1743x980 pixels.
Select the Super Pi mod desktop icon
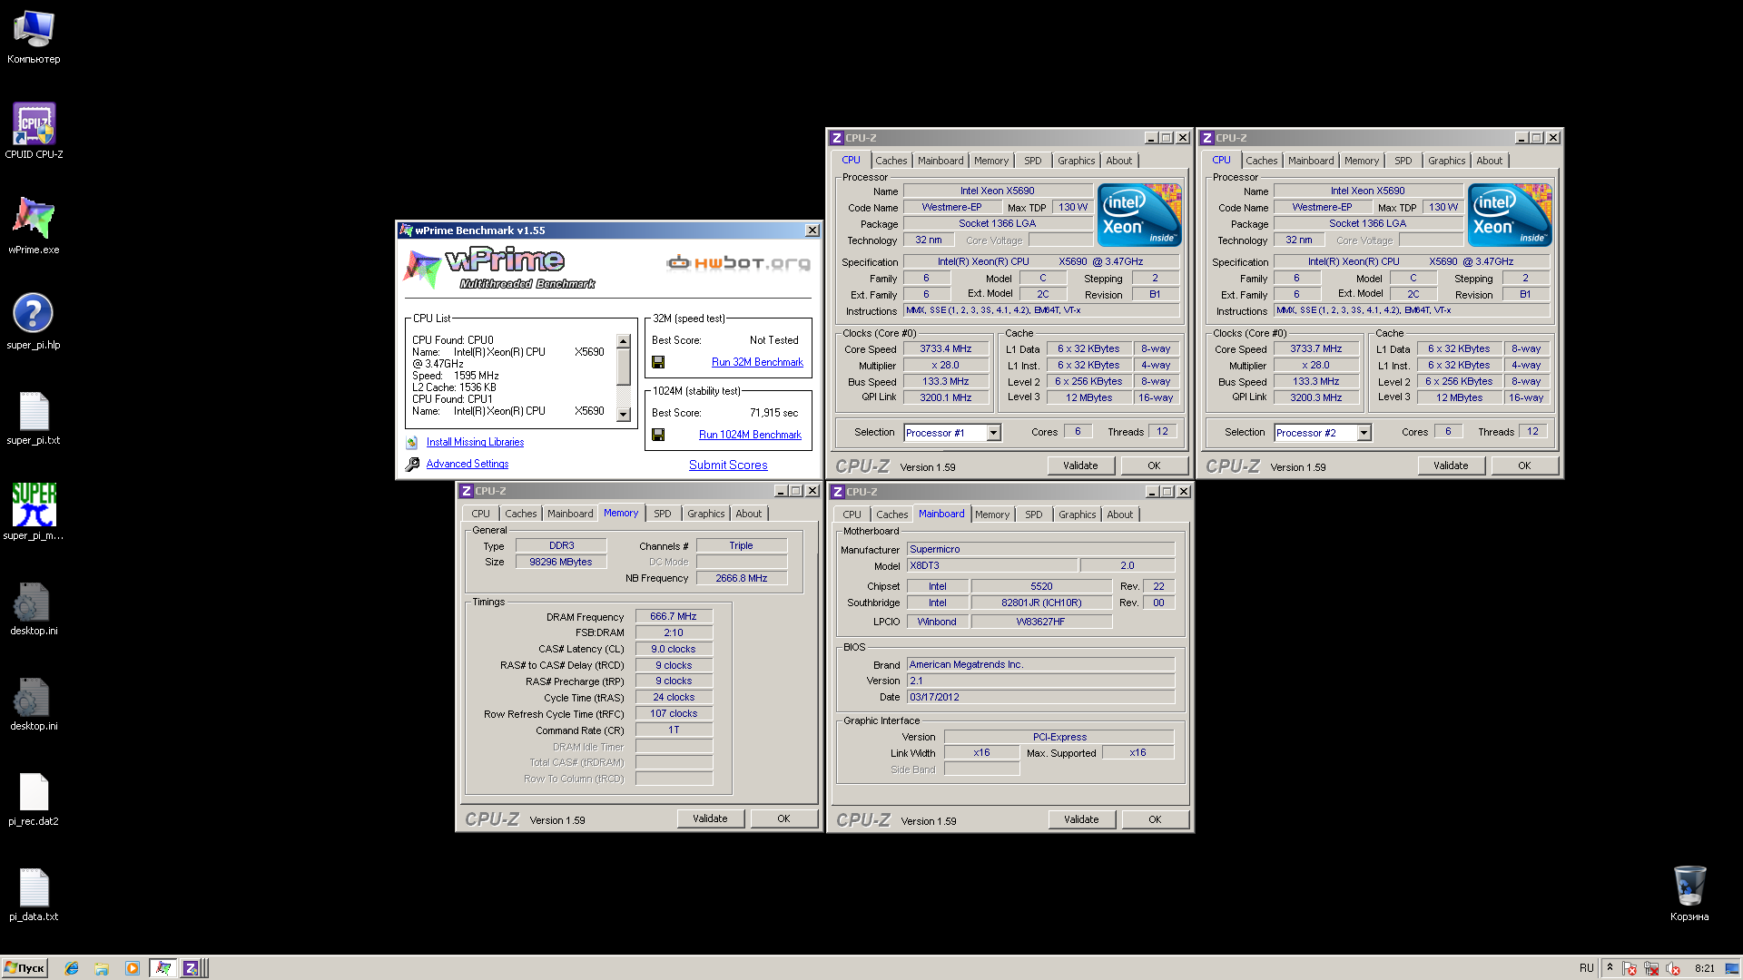pos(34,513)
